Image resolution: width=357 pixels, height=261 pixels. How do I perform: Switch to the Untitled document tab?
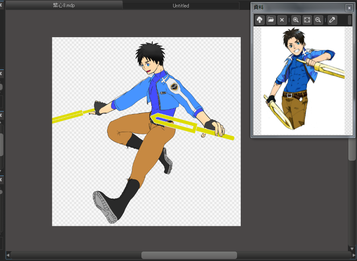[x=181, y=5]
